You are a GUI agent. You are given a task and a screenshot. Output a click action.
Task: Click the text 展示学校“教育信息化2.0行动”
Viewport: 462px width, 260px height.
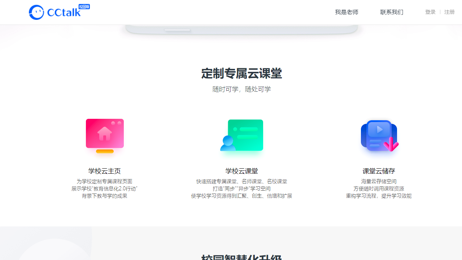pos(105,188)
